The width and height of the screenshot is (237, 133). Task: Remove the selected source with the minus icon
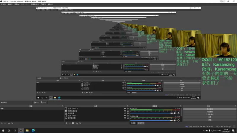click(70, 123)
